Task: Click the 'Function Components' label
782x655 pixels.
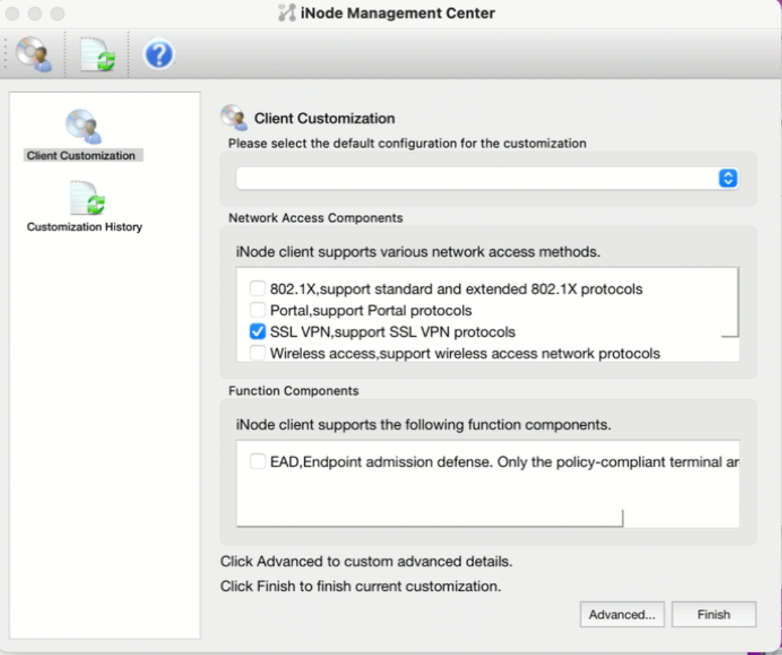Action: pos(293,390)
